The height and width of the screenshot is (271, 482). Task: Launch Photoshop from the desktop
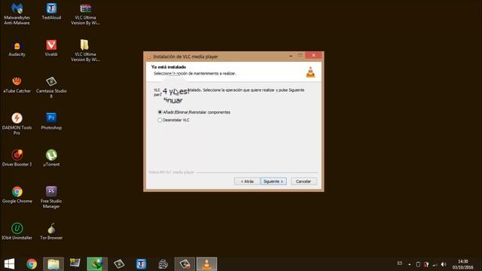click(51, 121)
